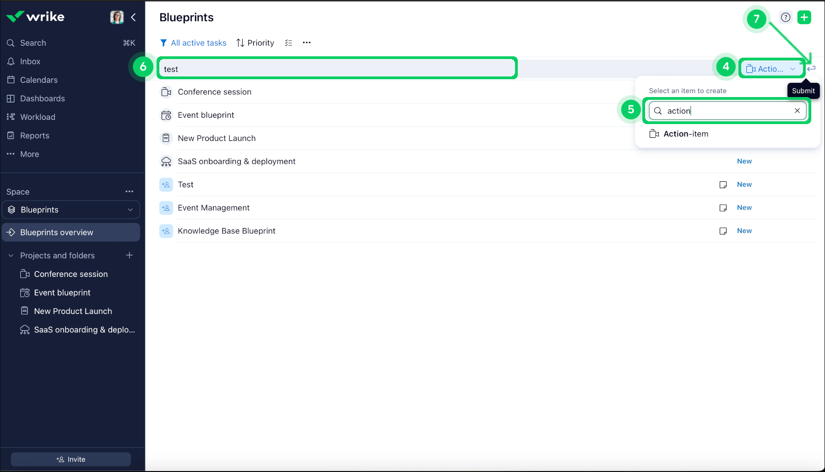Click the expand subitems list icon

[x=288, y=43]
